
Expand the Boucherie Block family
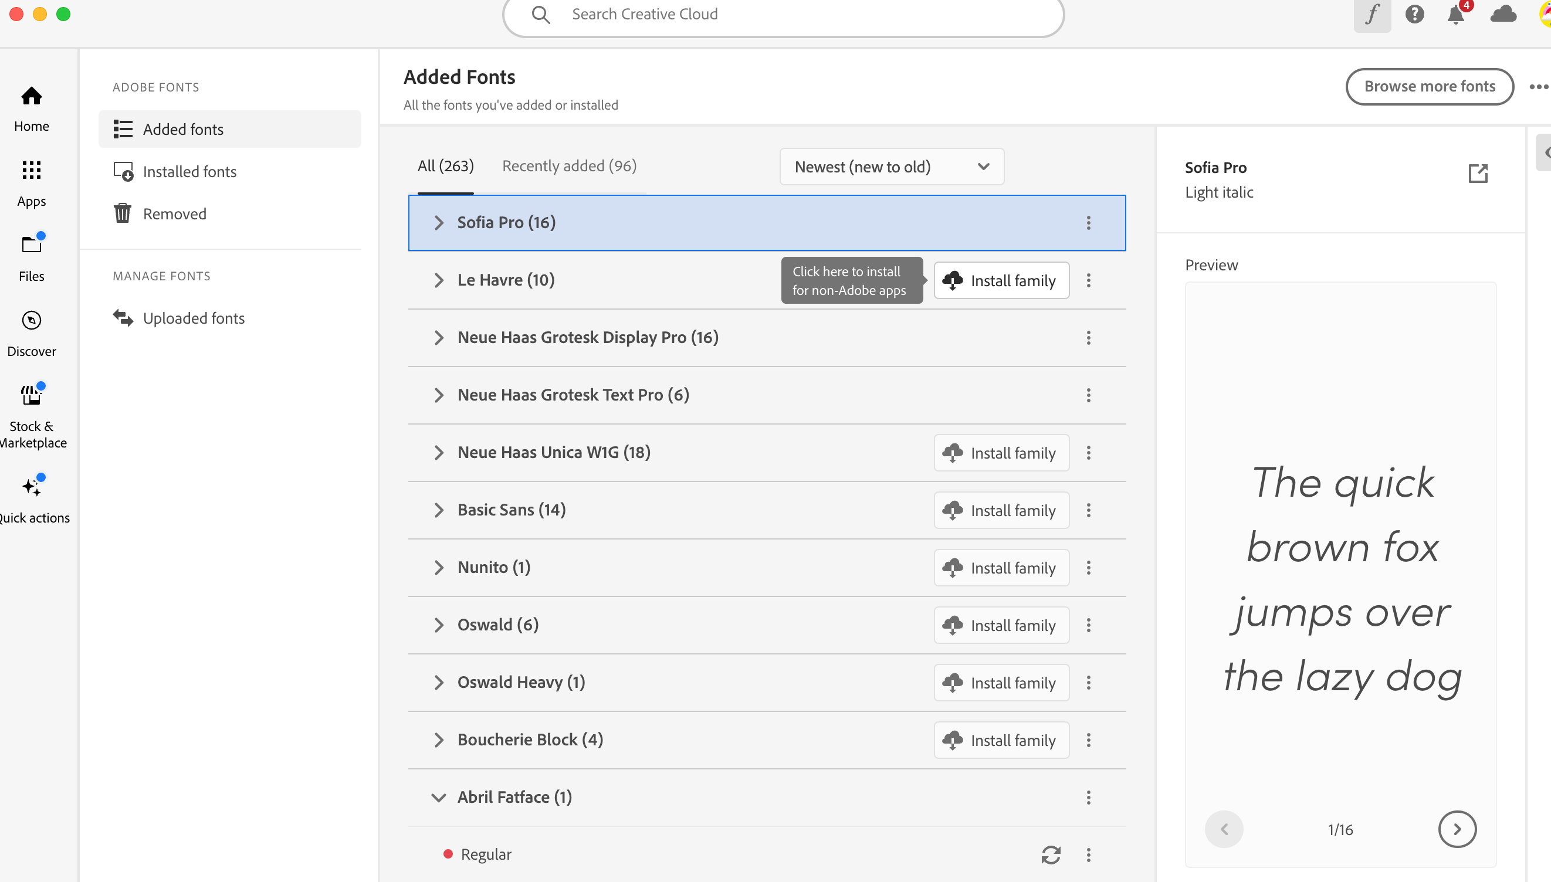tap(439, 740)
